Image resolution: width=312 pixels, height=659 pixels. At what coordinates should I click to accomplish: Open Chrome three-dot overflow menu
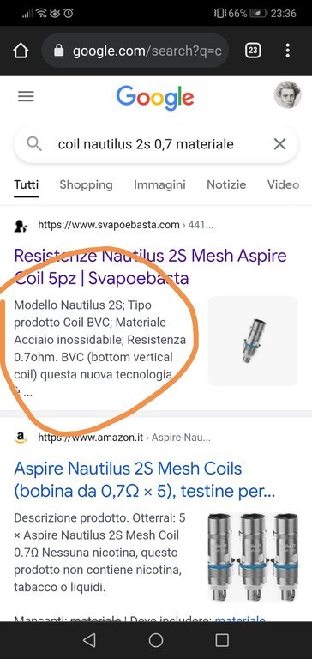288,51
